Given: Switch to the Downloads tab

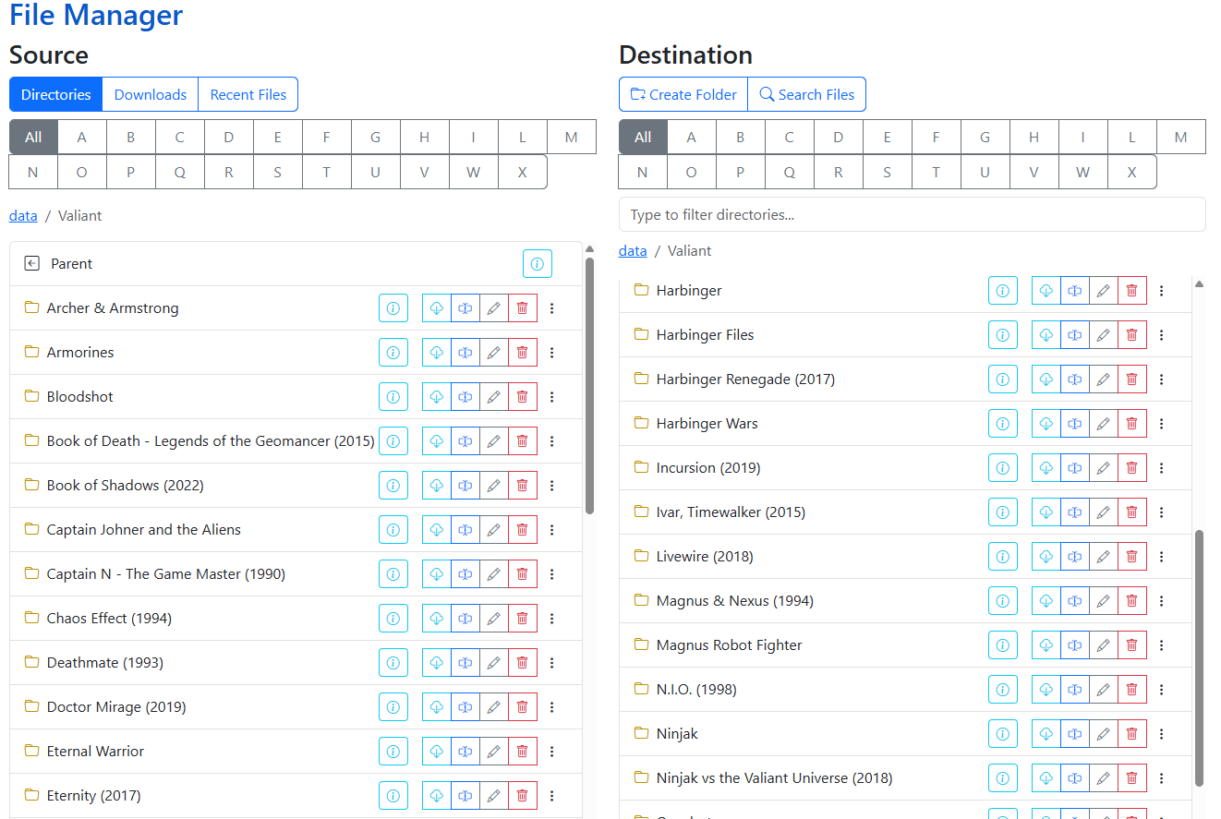Looking at the screenshot, I should [150, 94].
